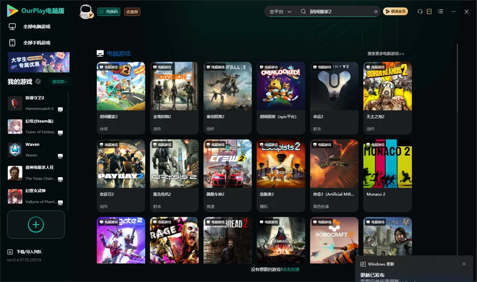
Task: Select the Monaco 2 game card
Action: pos(387,176)
